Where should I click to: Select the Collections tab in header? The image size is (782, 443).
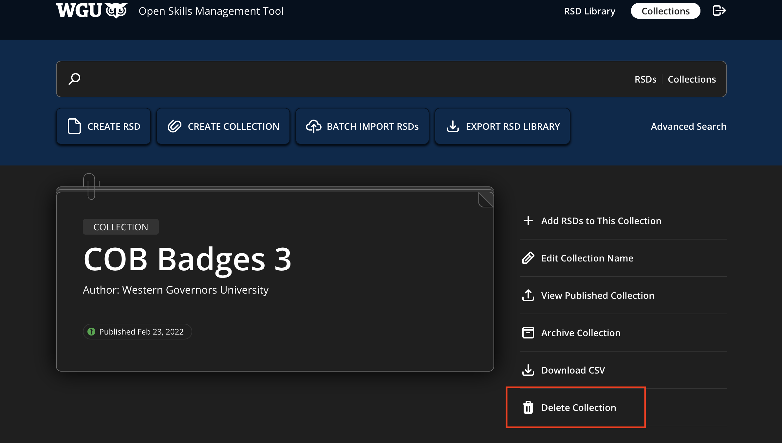665,11
